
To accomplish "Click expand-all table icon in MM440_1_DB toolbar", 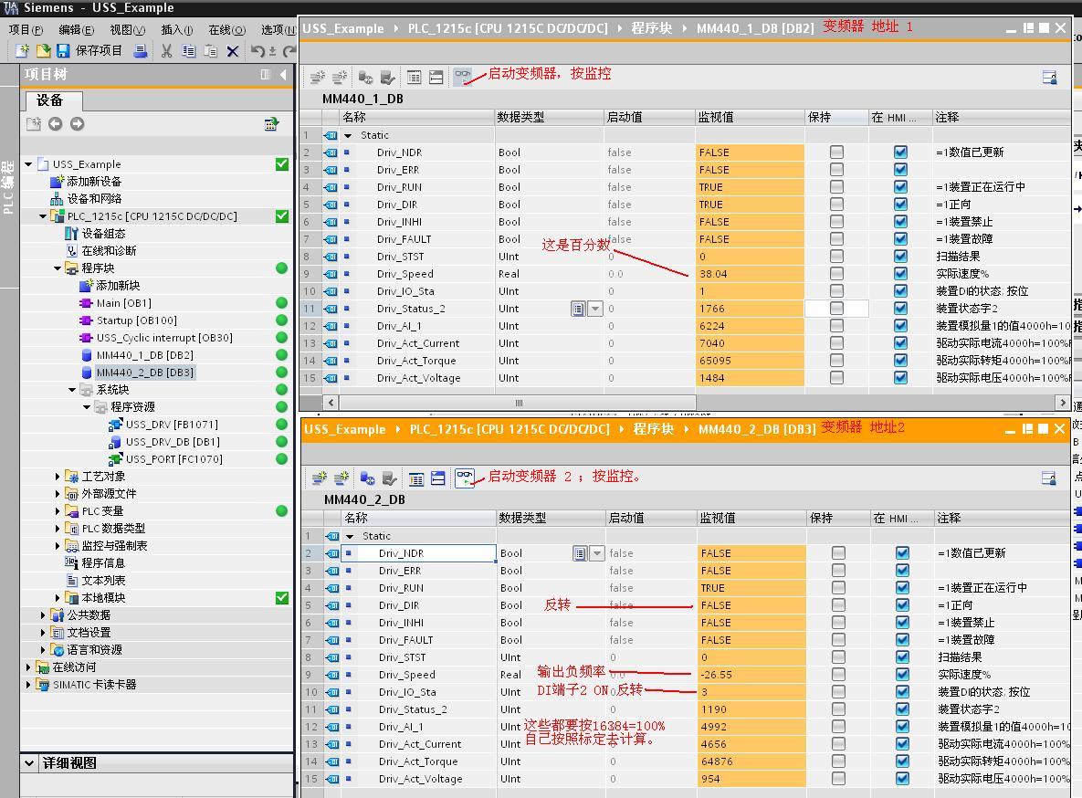I will pos(414,77).
